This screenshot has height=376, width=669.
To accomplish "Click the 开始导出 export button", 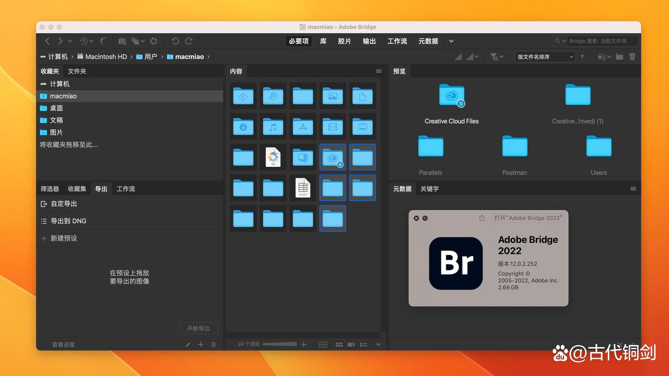I will coord(198,328).
